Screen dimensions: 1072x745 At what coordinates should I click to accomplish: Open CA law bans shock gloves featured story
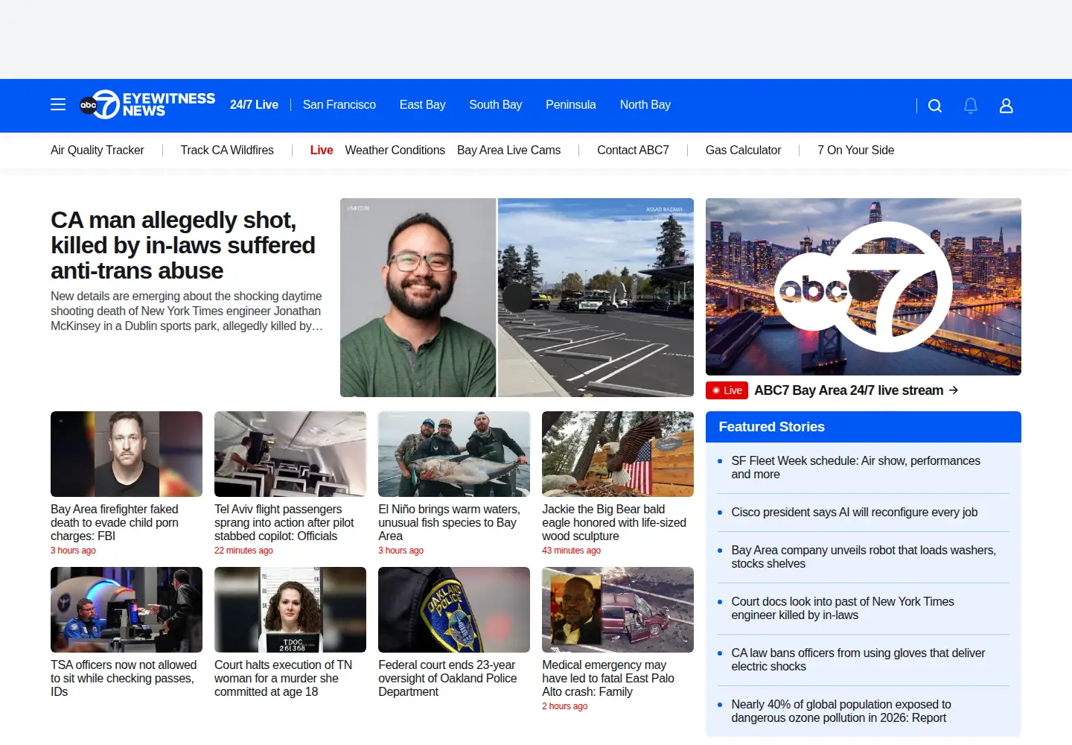pyautogui.click(x=858, y=660)
